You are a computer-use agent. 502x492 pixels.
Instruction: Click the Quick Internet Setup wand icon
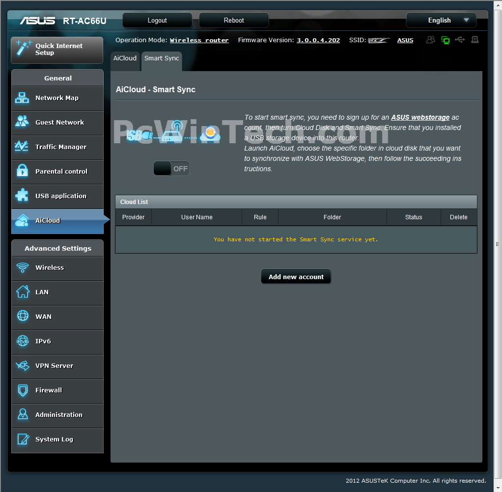pyautogui.click(x=24, y=48)
